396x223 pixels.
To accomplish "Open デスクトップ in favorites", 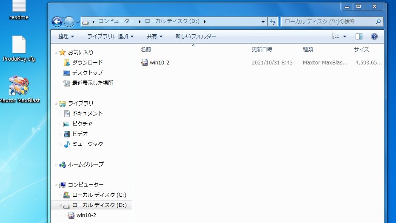I will tap(87, 73).
